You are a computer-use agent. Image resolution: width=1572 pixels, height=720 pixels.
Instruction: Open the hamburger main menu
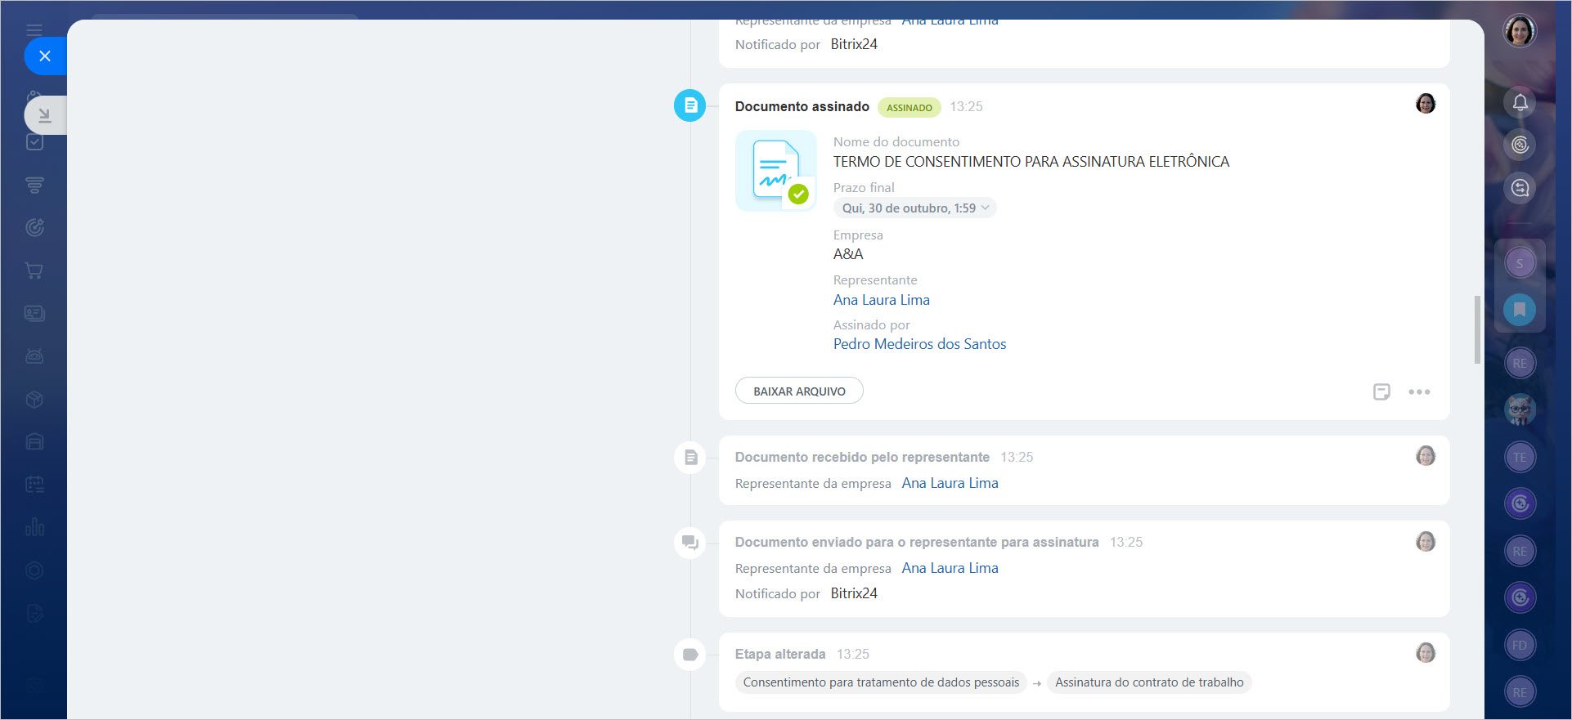coord(34,30)
